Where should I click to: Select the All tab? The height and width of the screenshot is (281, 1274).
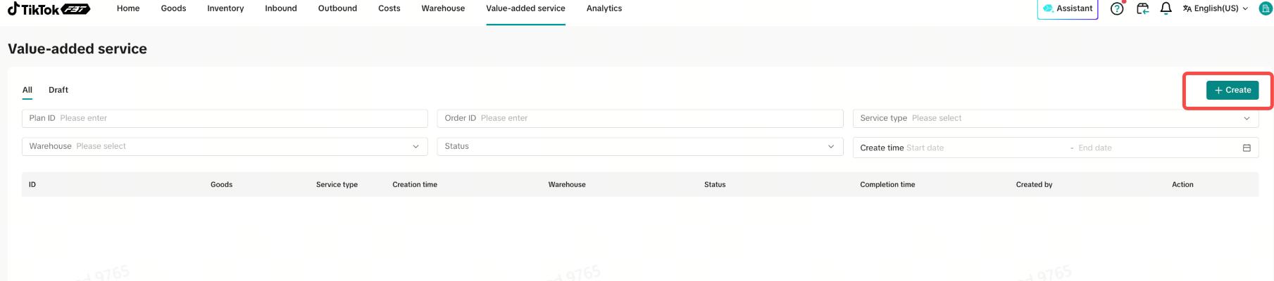point(27,90)
